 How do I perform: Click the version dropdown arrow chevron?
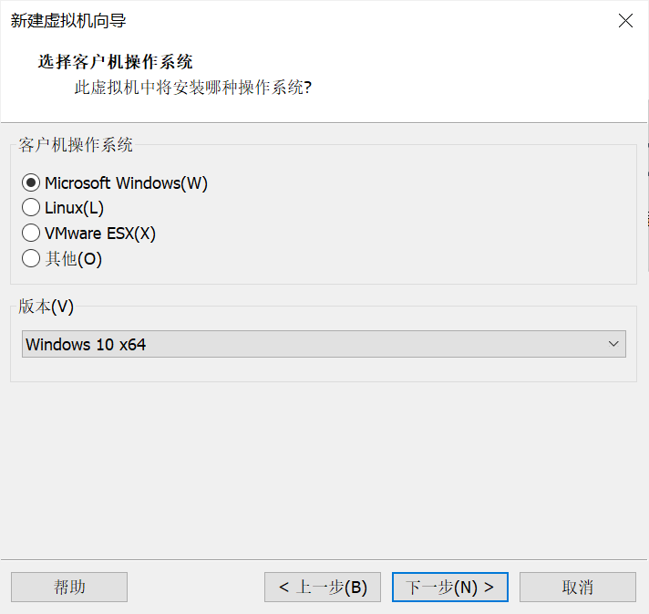click(x=613, y=344)
